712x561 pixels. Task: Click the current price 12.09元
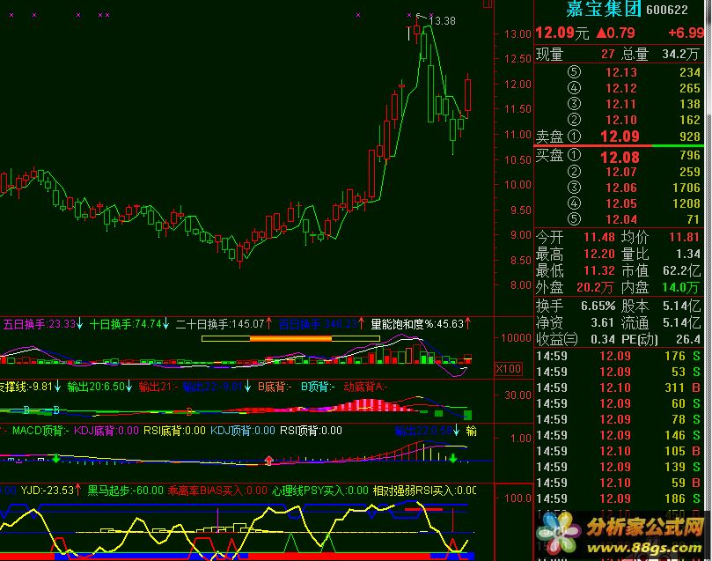coord(562,33)
